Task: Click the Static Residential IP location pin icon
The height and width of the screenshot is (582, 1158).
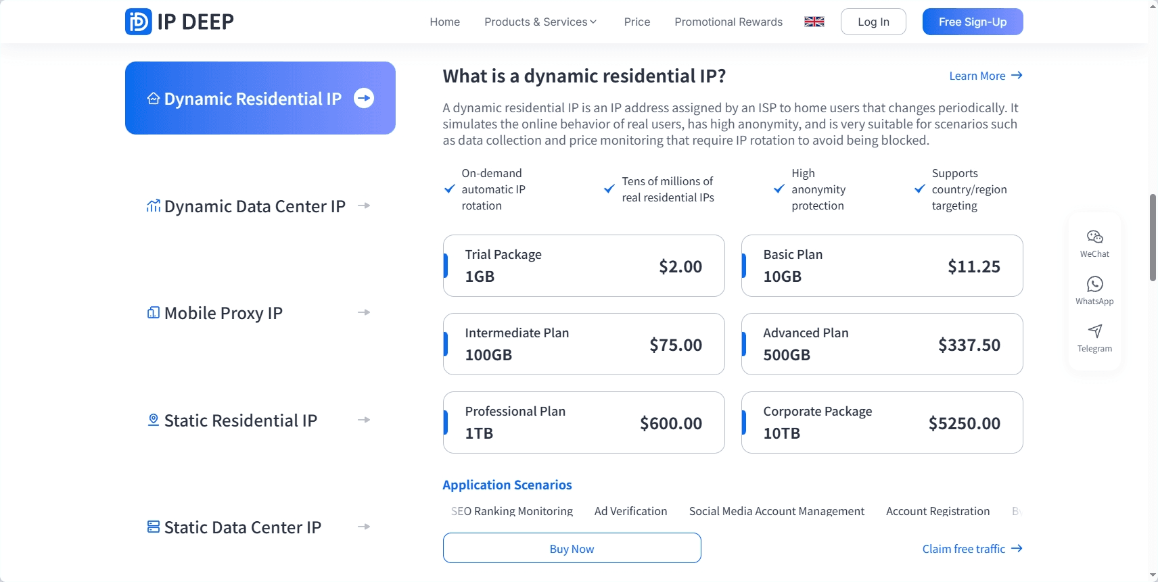Action: (x=153, y=419)
